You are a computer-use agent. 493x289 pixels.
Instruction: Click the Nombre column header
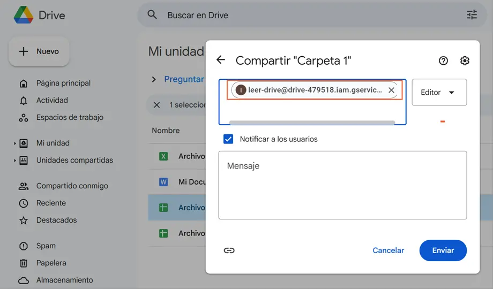[166, 131]
